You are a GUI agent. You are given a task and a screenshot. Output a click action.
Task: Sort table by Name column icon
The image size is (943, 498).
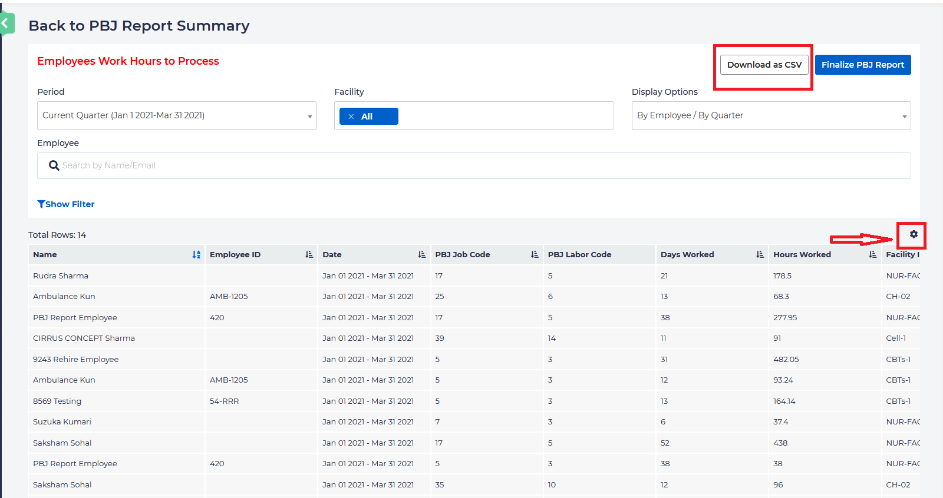coord(196,255)
